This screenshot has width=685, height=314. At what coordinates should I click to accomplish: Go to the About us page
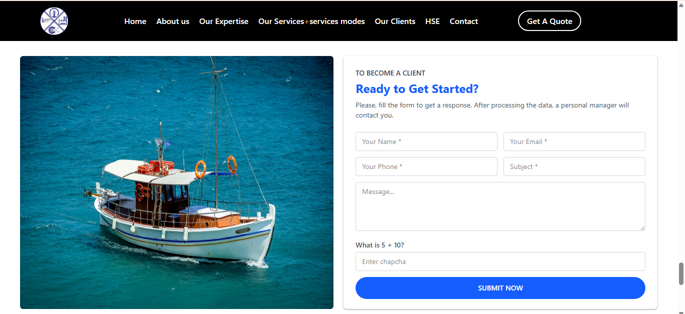click(173, 21)
